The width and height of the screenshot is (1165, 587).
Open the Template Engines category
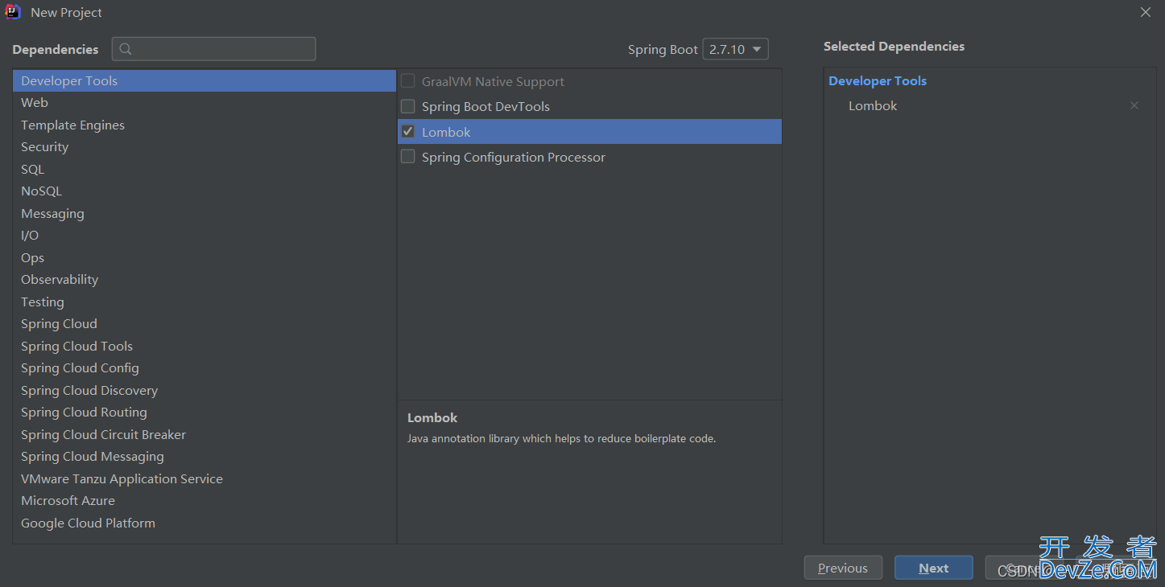(73, 125)
